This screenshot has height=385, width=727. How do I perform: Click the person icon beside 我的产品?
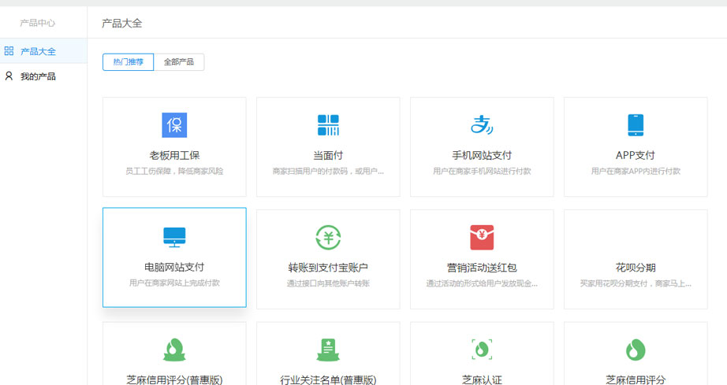(x=9, y=76)
